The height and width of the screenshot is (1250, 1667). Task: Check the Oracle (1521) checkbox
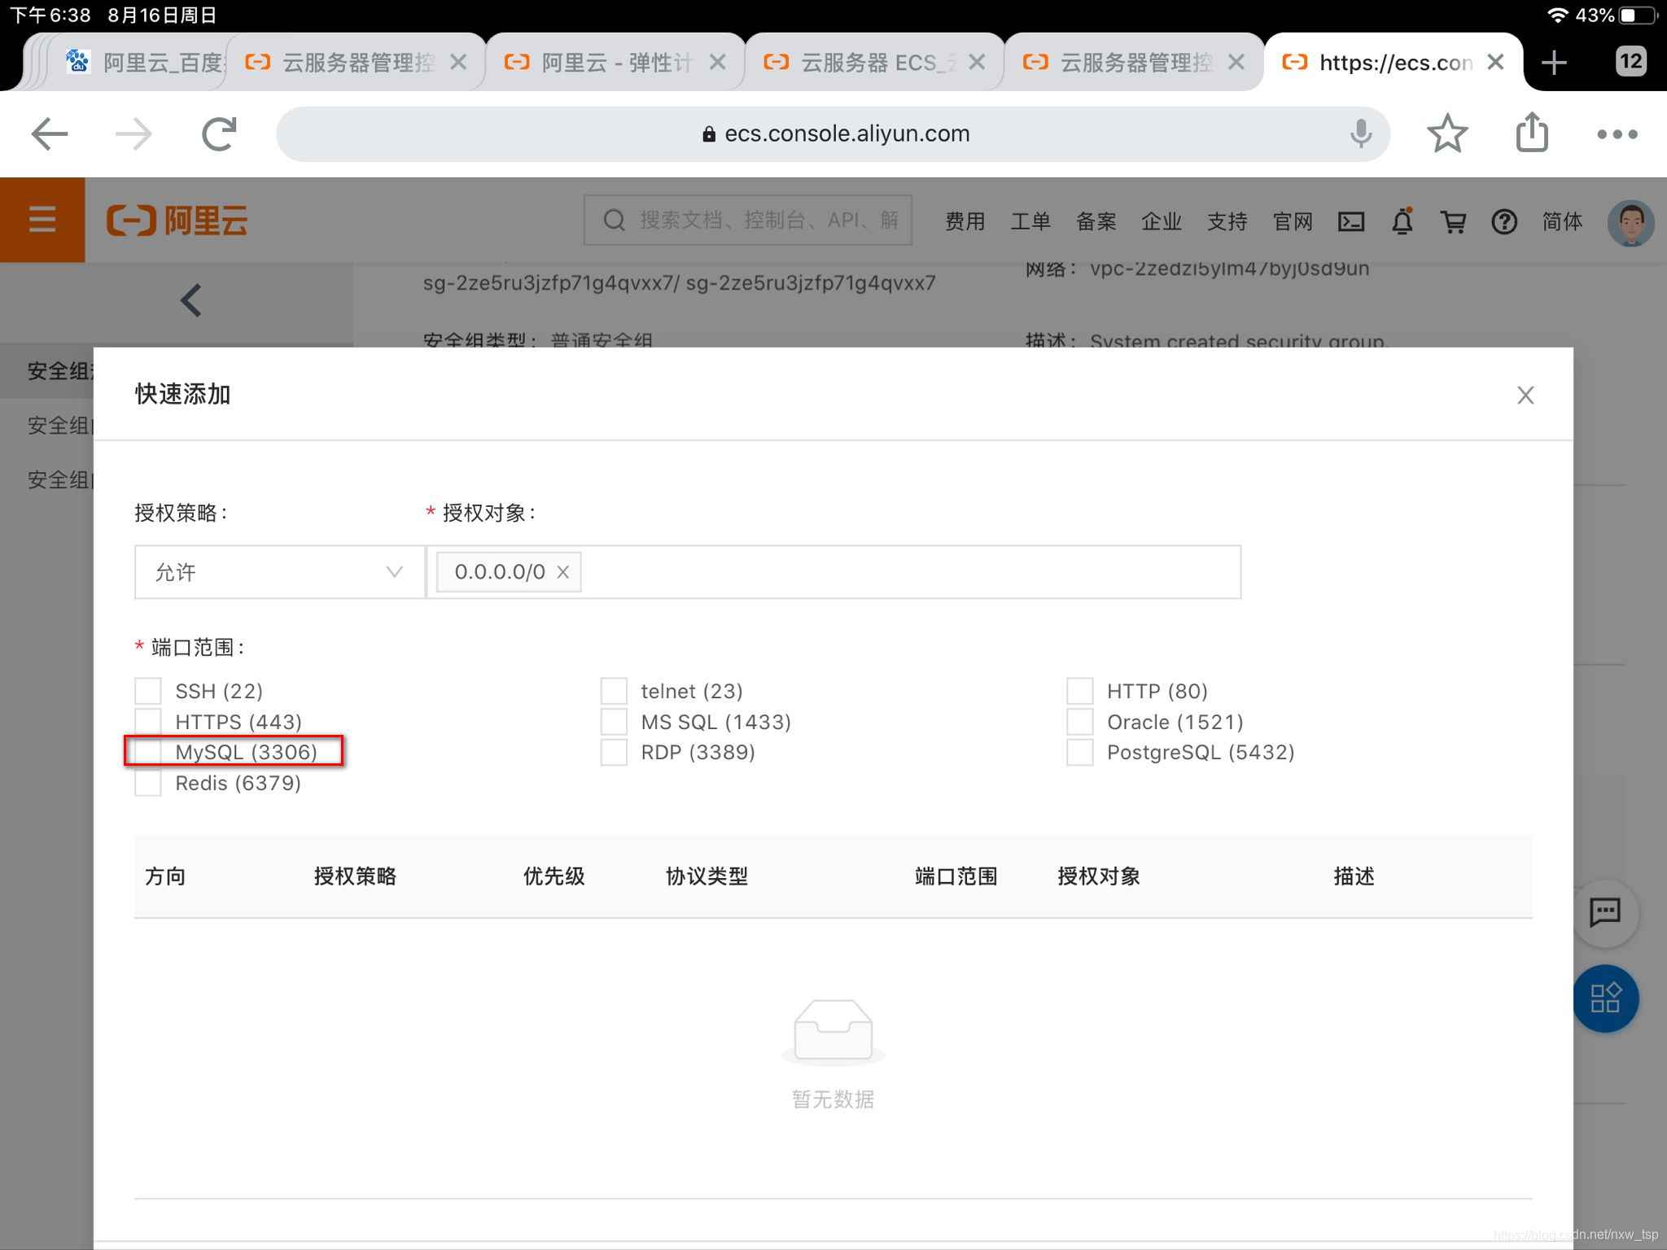tap(1080, 721)
